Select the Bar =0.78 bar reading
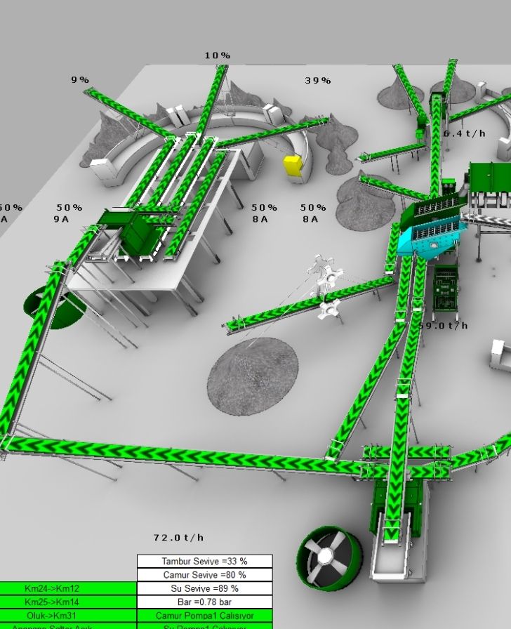 tap(204, 602)
